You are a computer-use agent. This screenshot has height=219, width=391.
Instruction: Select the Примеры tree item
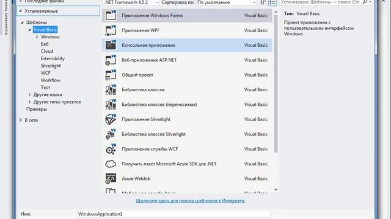tap(37, 109)
